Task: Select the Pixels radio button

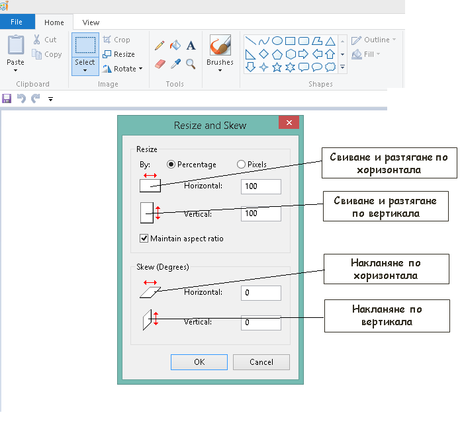Action: click(x=241, y=164)
